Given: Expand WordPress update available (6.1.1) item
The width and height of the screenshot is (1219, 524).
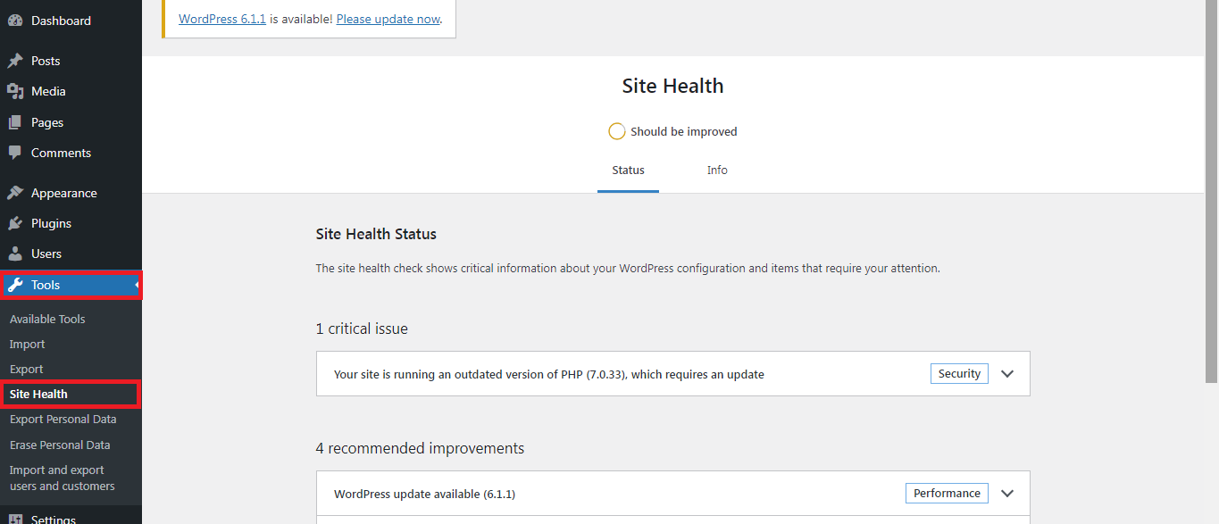Looking at the screenshot, I should coord(672,494).
